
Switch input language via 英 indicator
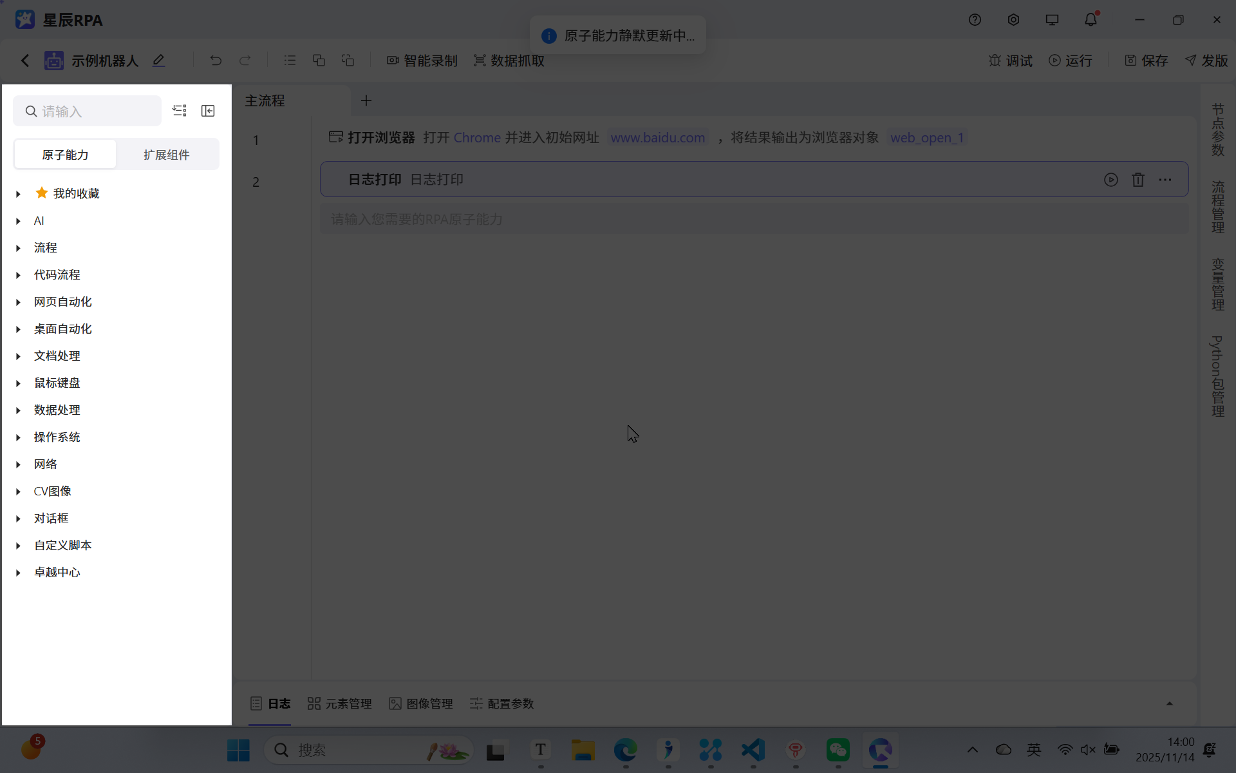point(1034,749)
